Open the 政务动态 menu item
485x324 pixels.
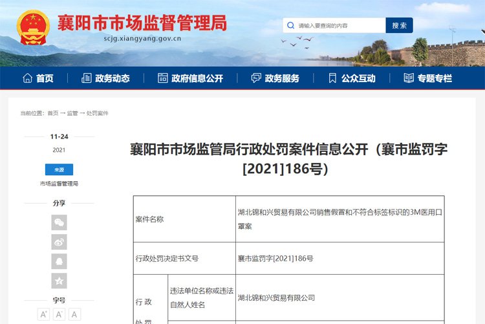105,78
